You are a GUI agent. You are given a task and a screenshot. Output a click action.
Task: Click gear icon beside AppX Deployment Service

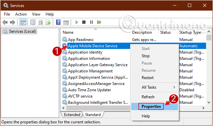click(65, 77)
